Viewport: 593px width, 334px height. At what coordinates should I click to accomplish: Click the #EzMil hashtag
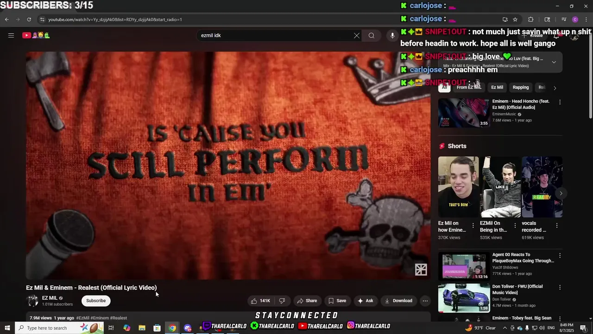coord(83,318)
